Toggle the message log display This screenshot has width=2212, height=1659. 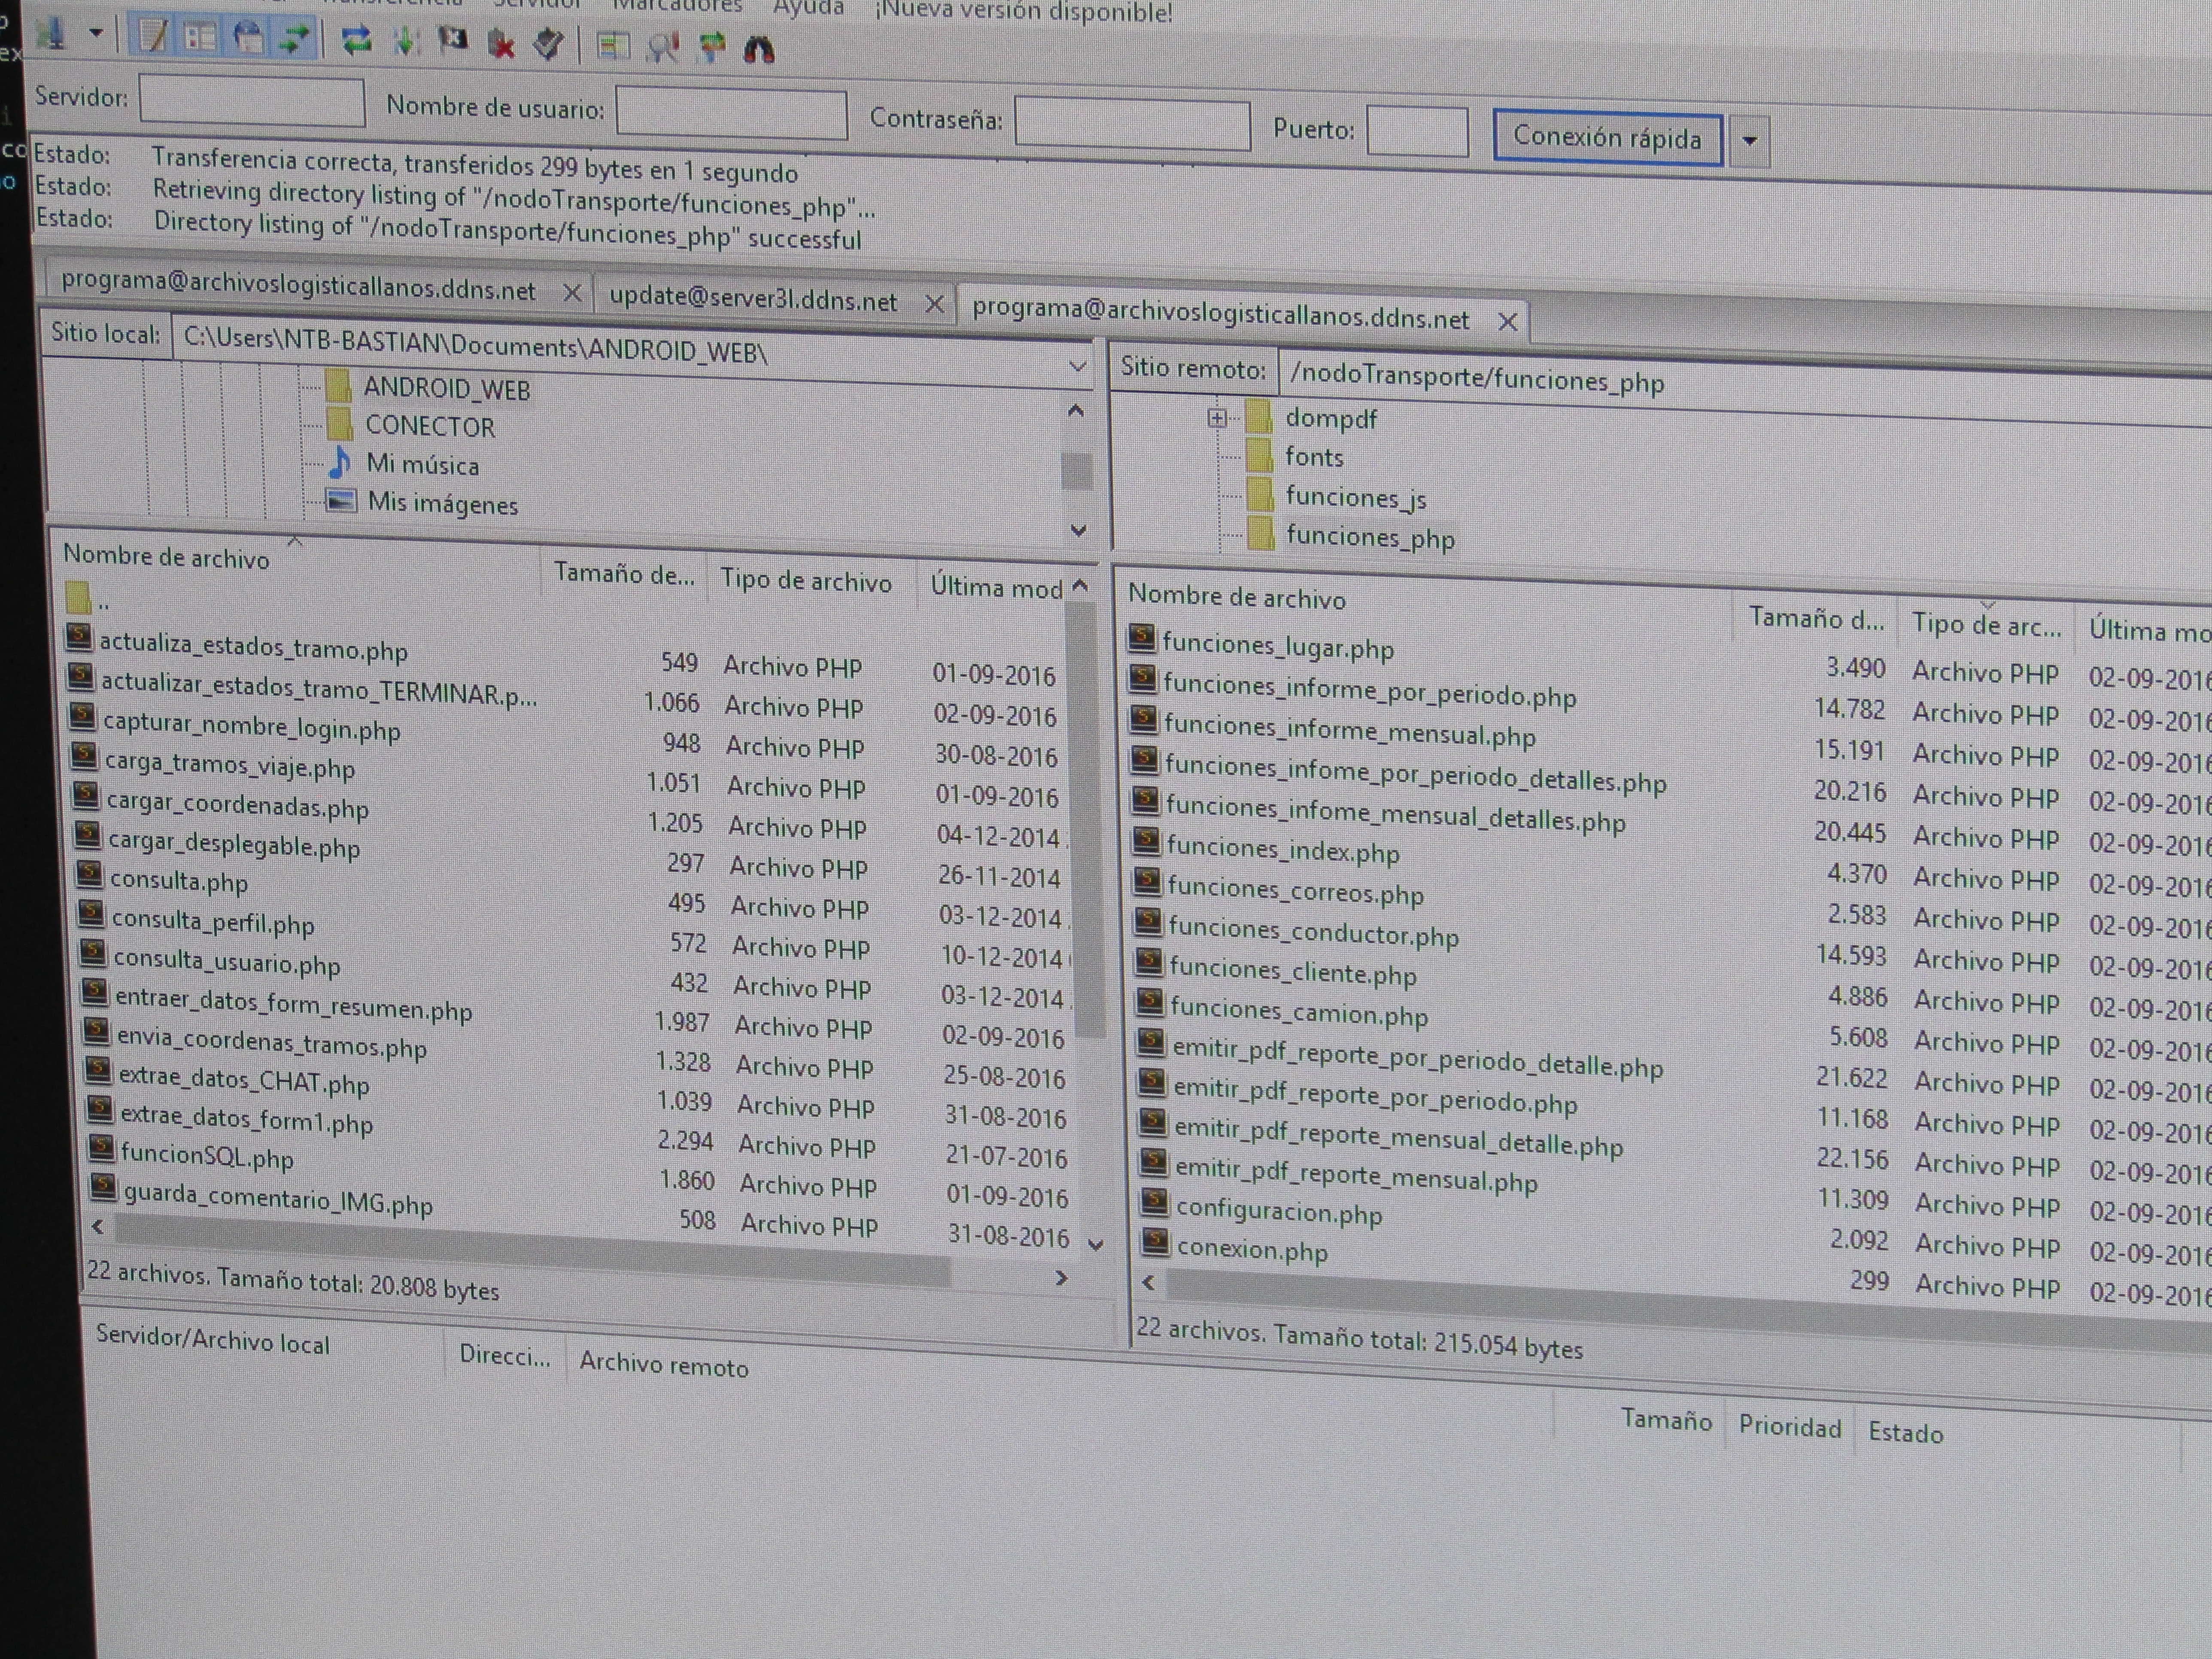[153, 37]
